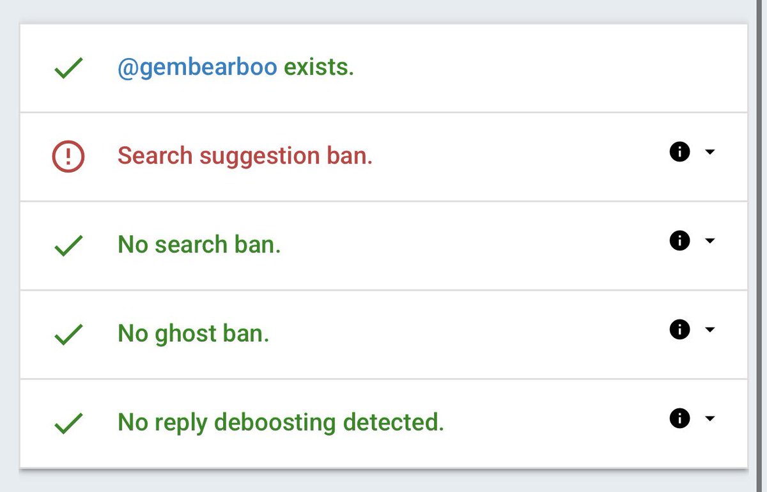Click info icon for search suggestion ban

pos(679,152)
